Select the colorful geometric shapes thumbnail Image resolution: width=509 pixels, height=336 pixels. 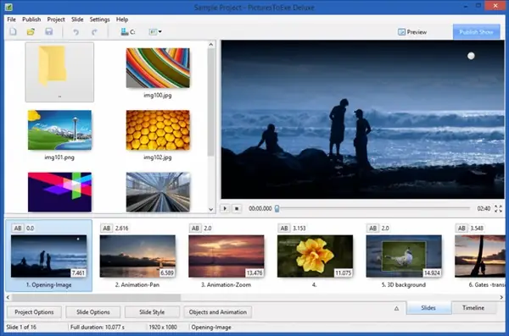tap(59, 192)
